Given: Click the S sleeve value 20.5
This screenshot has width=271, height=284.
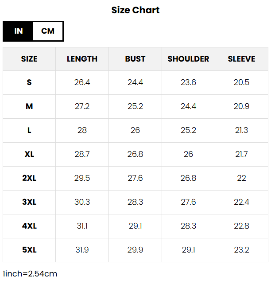Looking at the screenshot, I should tap(241, 82).
